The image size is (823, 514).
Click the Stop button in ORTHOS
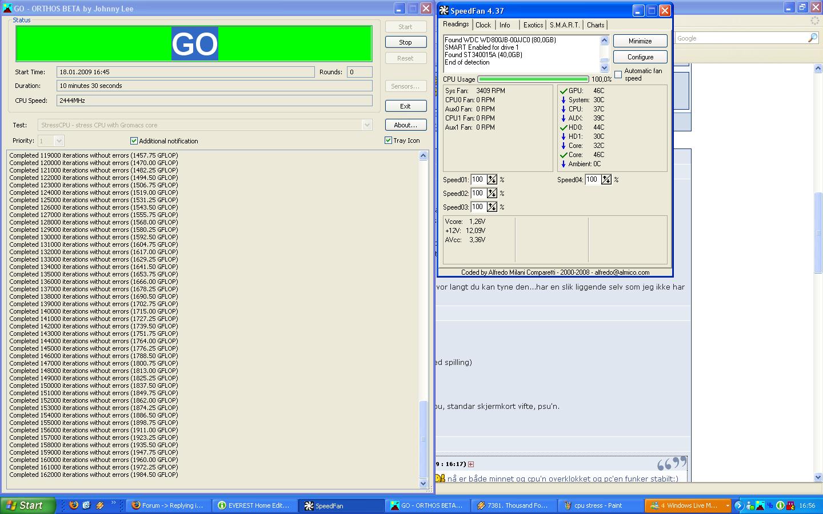pyautogui.click(x=406, y=42)
